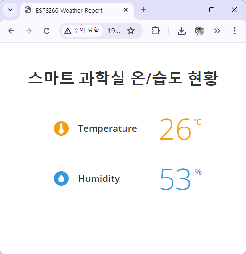Reload the weather report page
Screen dimensions: 246x254
click(x=47, y=31)
